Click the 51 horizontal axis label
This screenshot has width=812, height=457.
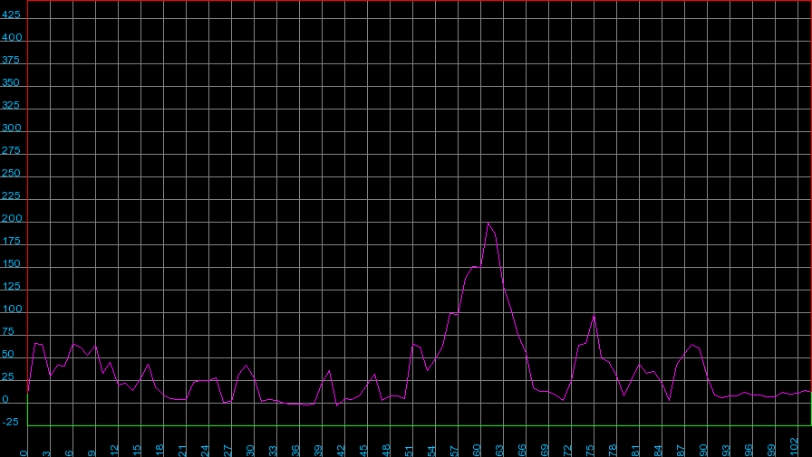pyautogui.click(x=409, y=451)
